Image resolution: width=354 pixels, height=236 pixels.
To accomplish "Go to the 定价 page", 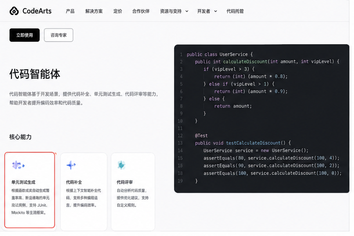I will coord(118,11).
